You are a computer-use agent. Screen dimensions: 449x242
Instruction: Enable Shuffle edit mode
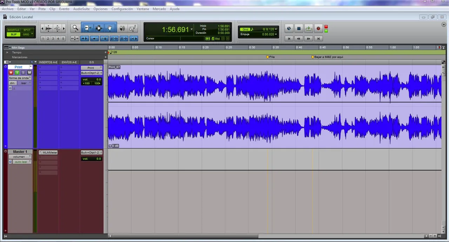13,30
